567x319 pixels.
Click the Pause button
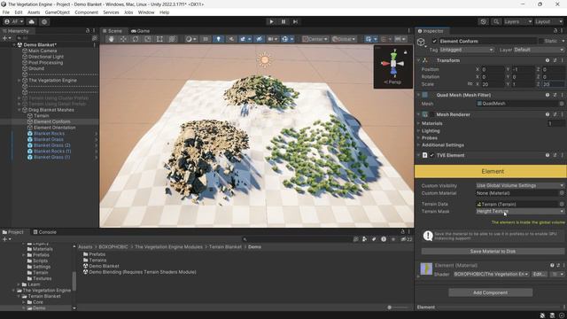click(x=283, y=21)
